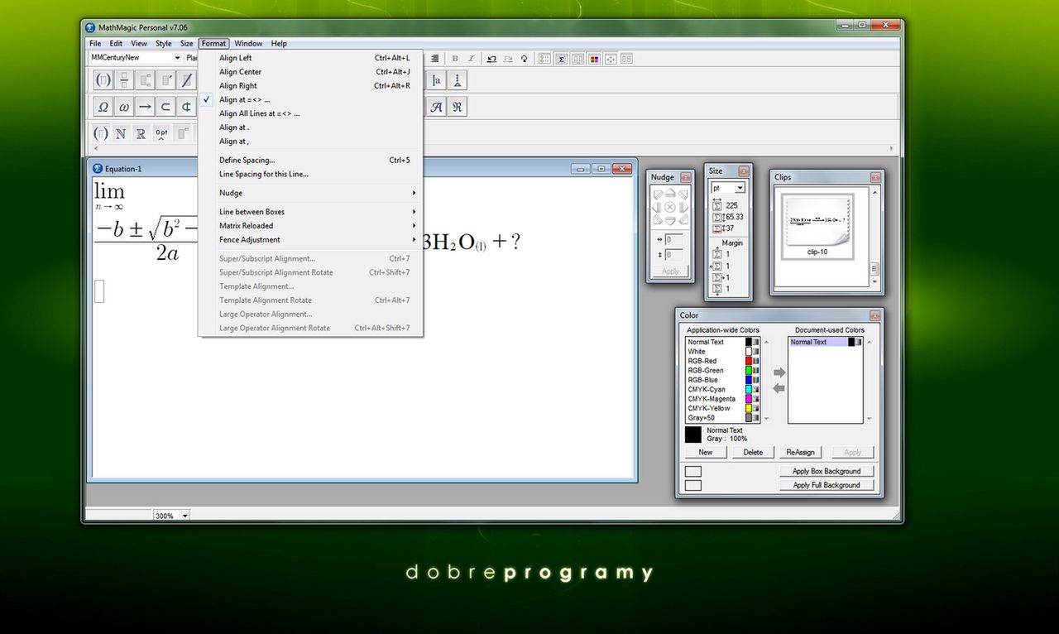
Task: Choose Align Left from Format menu
Action: click(310, 58)
